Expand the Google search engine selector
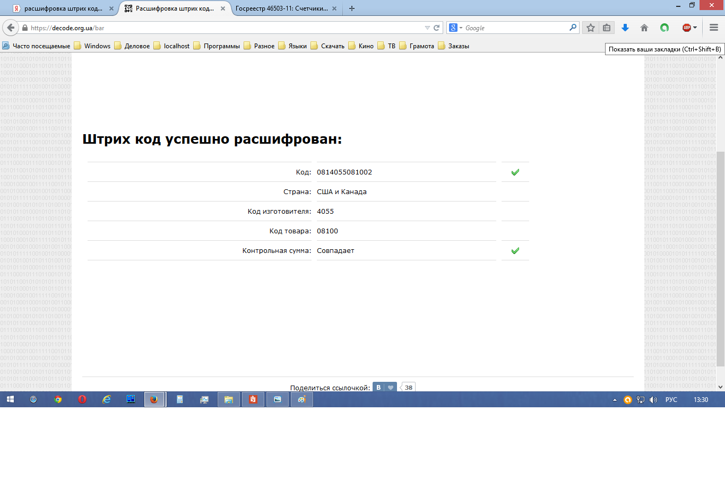 [456, 28]
